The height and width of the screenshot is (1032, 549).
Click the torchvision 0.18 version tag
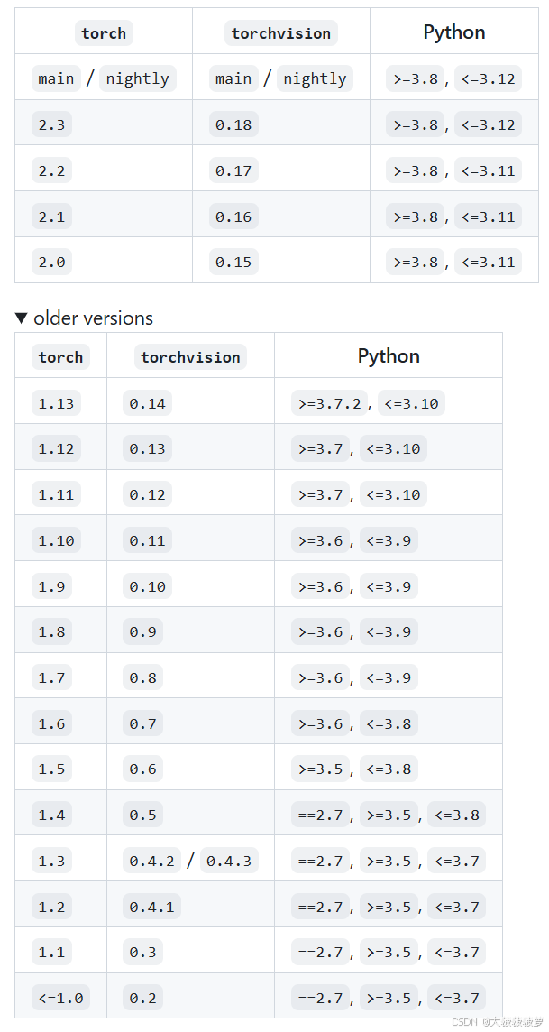pos(233,124)
